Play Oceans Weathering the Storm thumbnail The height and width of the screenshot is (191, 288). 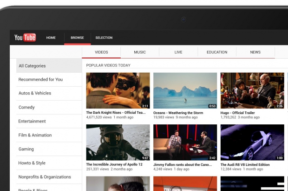pyautogui.click(x=185, y=90)
